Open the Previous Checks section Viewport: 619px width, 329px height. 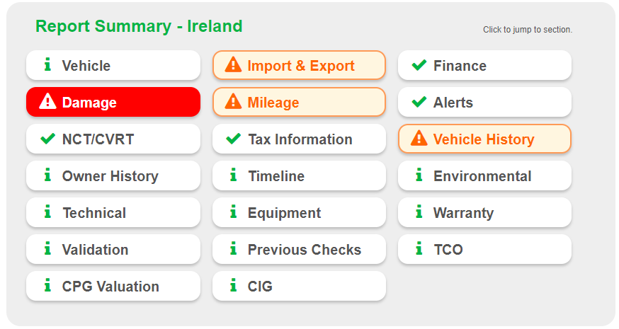[299, 249]
